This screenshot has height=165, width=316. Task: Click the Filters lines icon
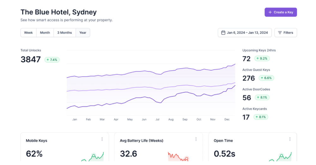(280, 33)
